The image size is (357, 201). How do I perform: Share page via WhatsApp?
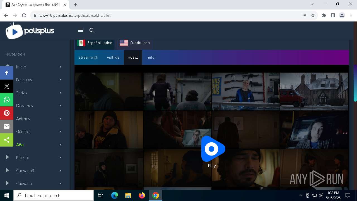tap(7, 100)
